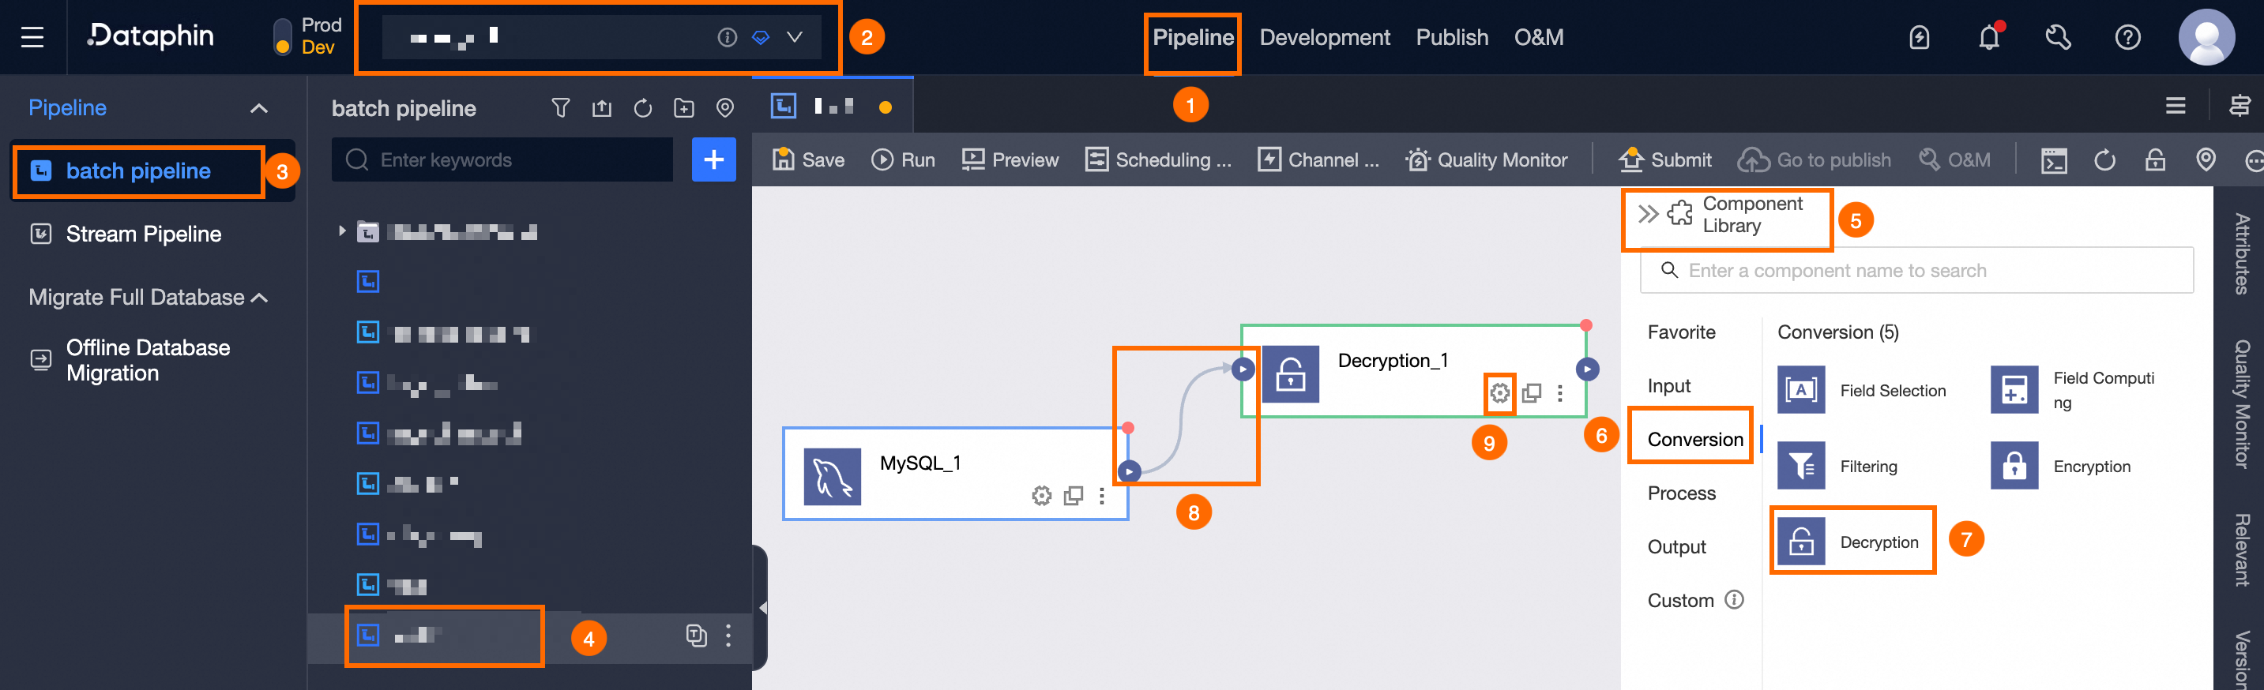
Task: Open the help question mark icon
Action: click(x=2128, y=37)
